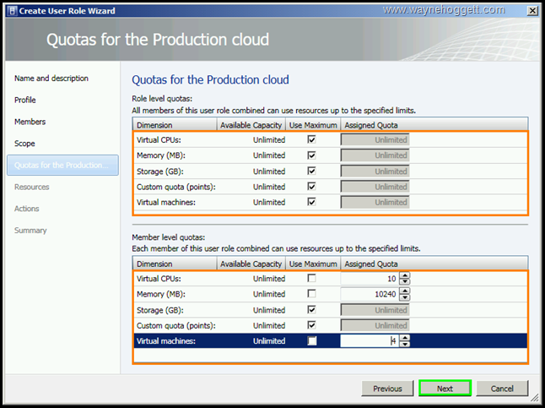Image resolution: width=545 pixels, height=408 pixels.
Task: Click the wizard icon in title bar
Action: point(10,10)
